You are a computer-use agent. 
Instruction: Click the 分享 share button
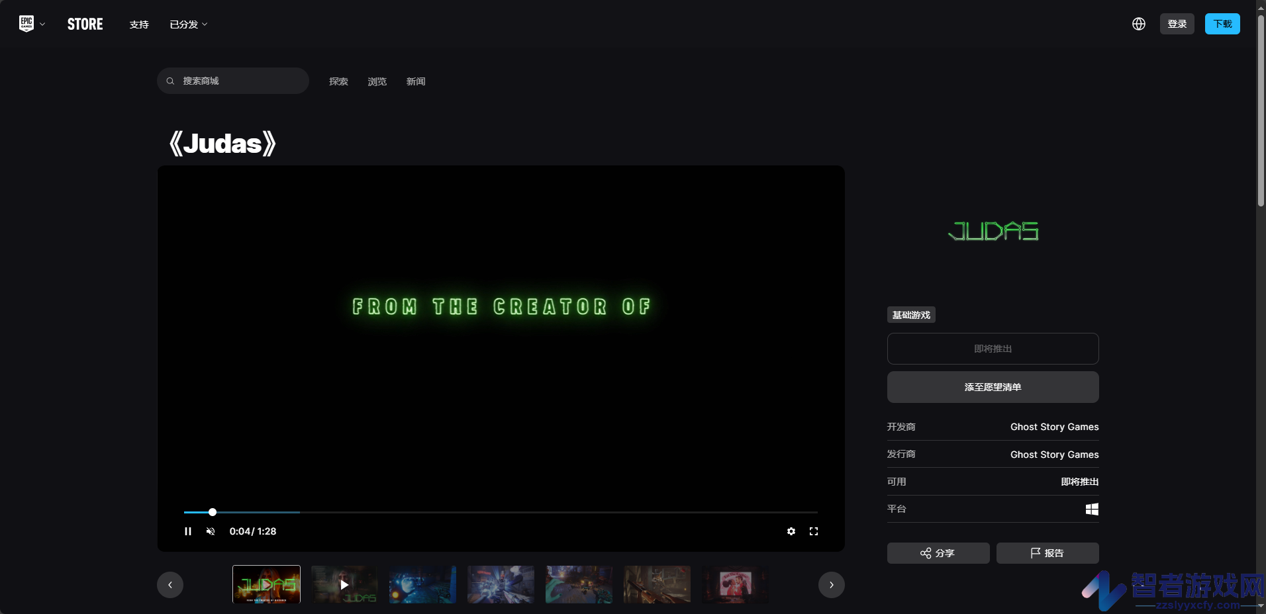click(938, 553)
